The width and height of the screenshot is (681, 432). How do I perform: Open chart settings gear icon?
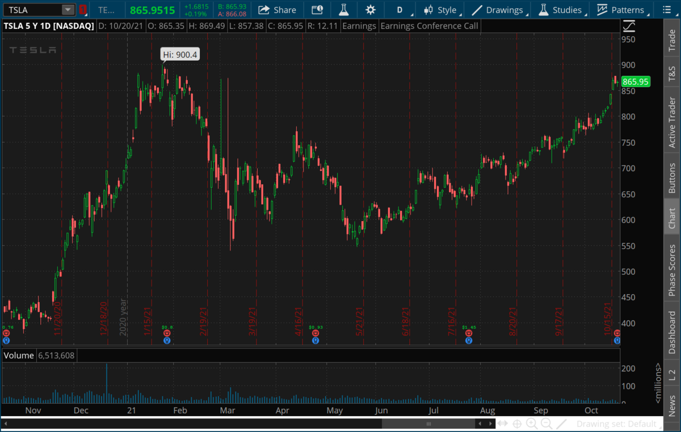tap(371, 10)
